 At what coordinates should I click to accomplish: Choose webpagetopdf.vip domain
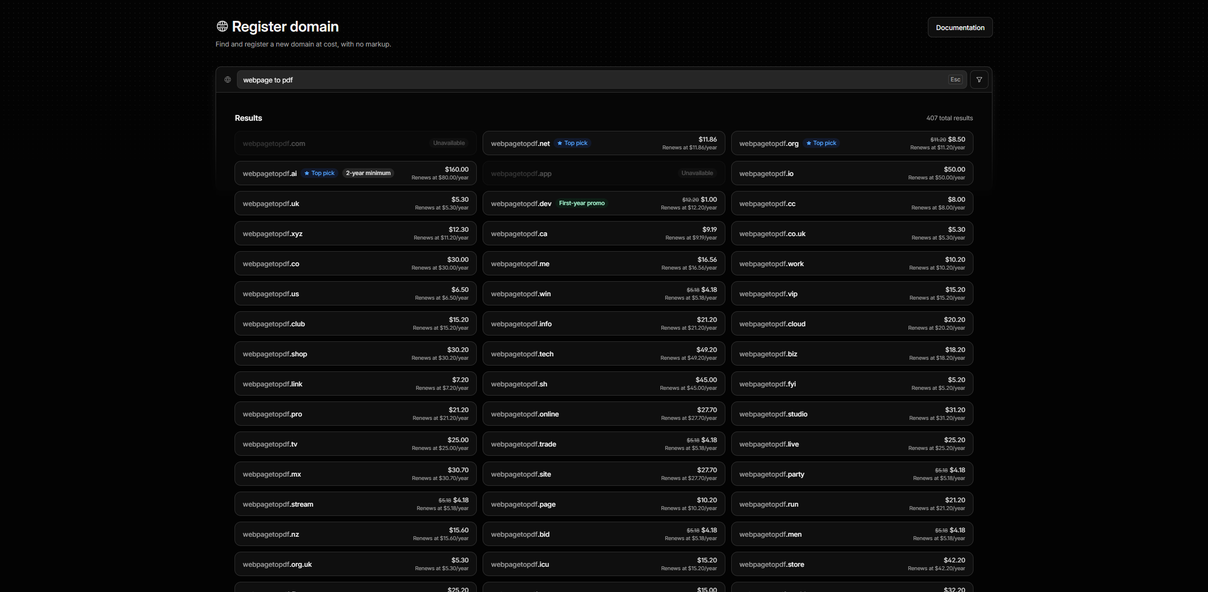(852, 293)
